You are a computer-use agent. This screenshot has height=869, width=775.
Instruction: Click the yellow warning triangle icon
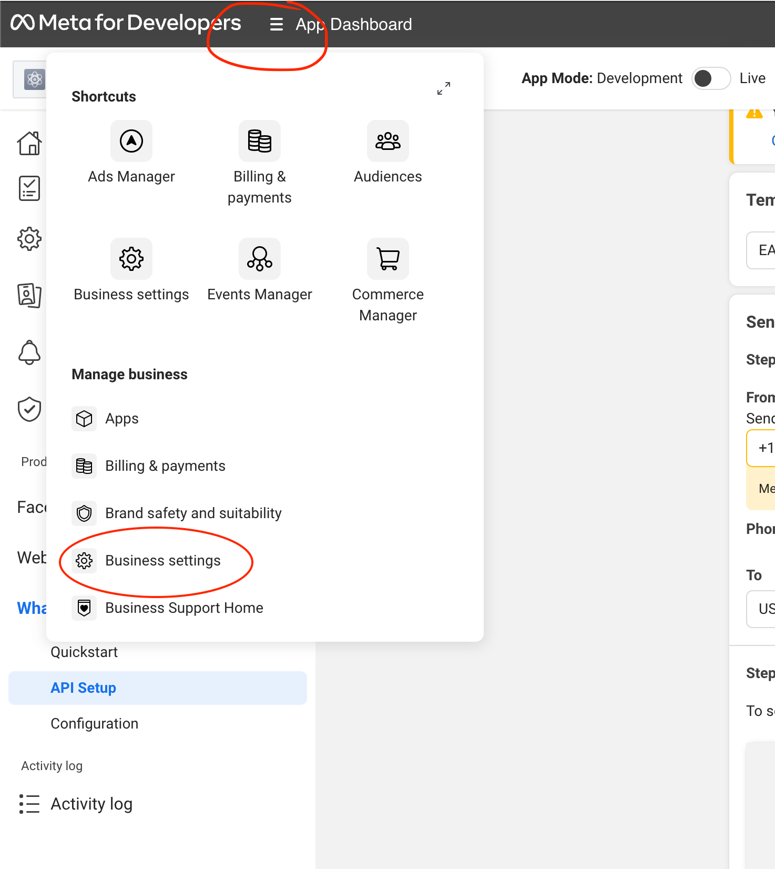754,113
